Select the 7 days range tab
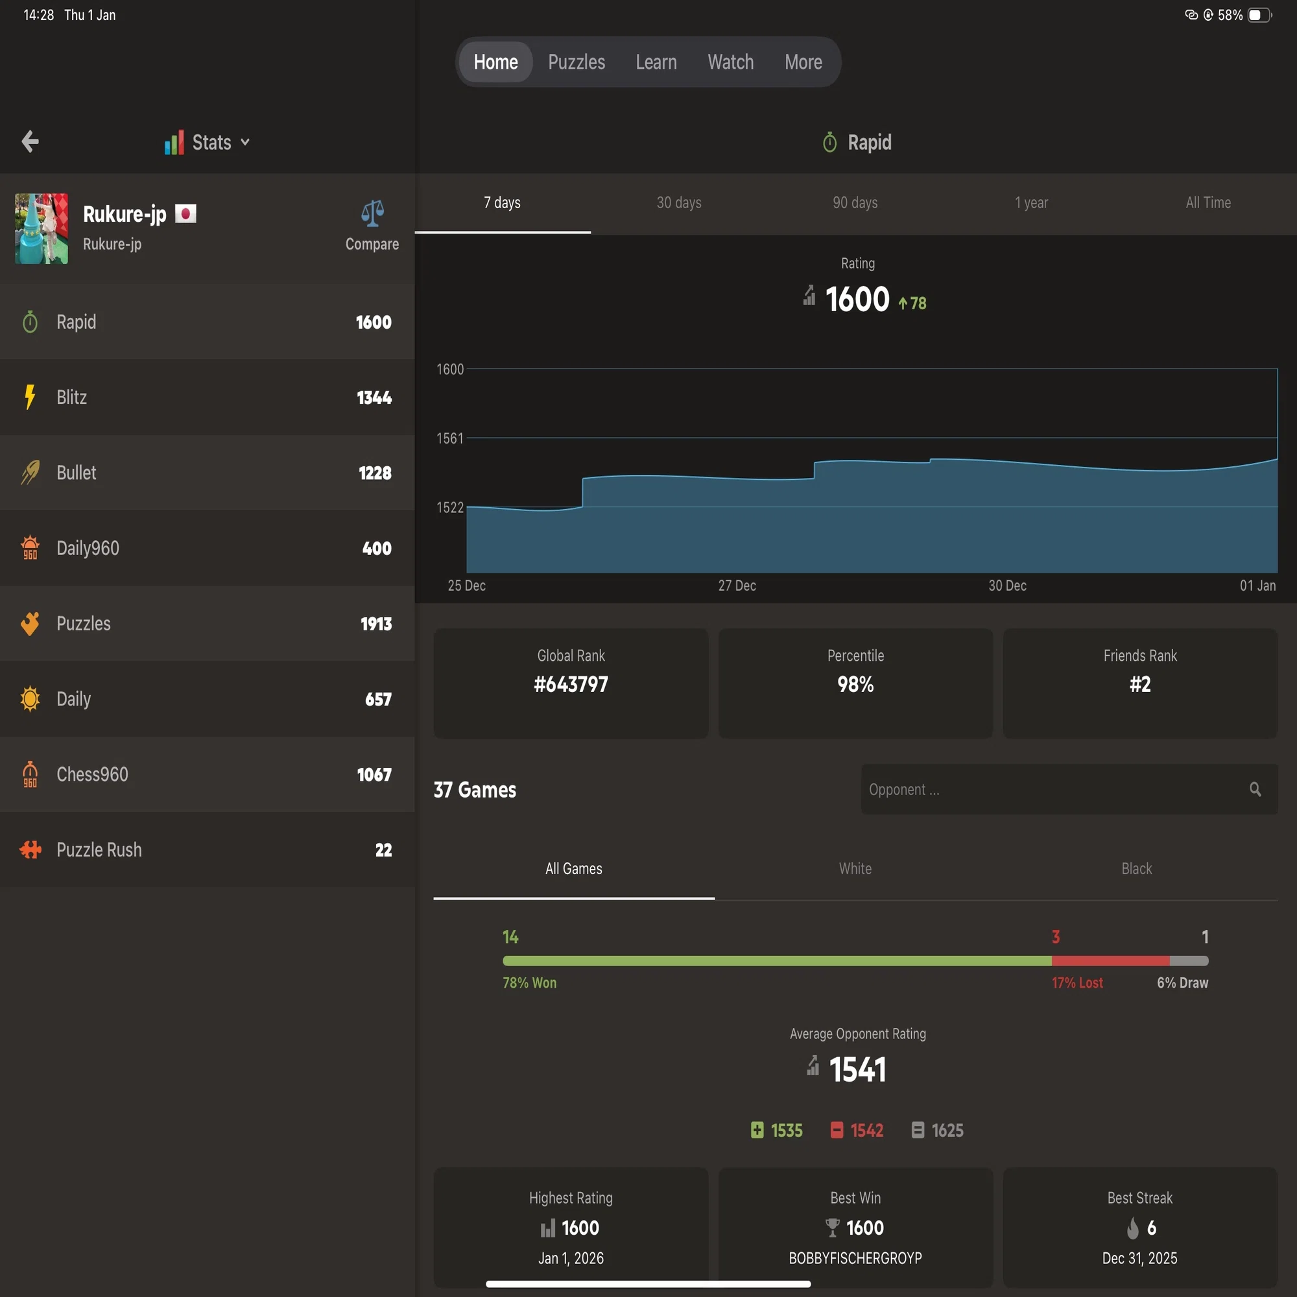 pyautogui.click(x=502, y=203)
